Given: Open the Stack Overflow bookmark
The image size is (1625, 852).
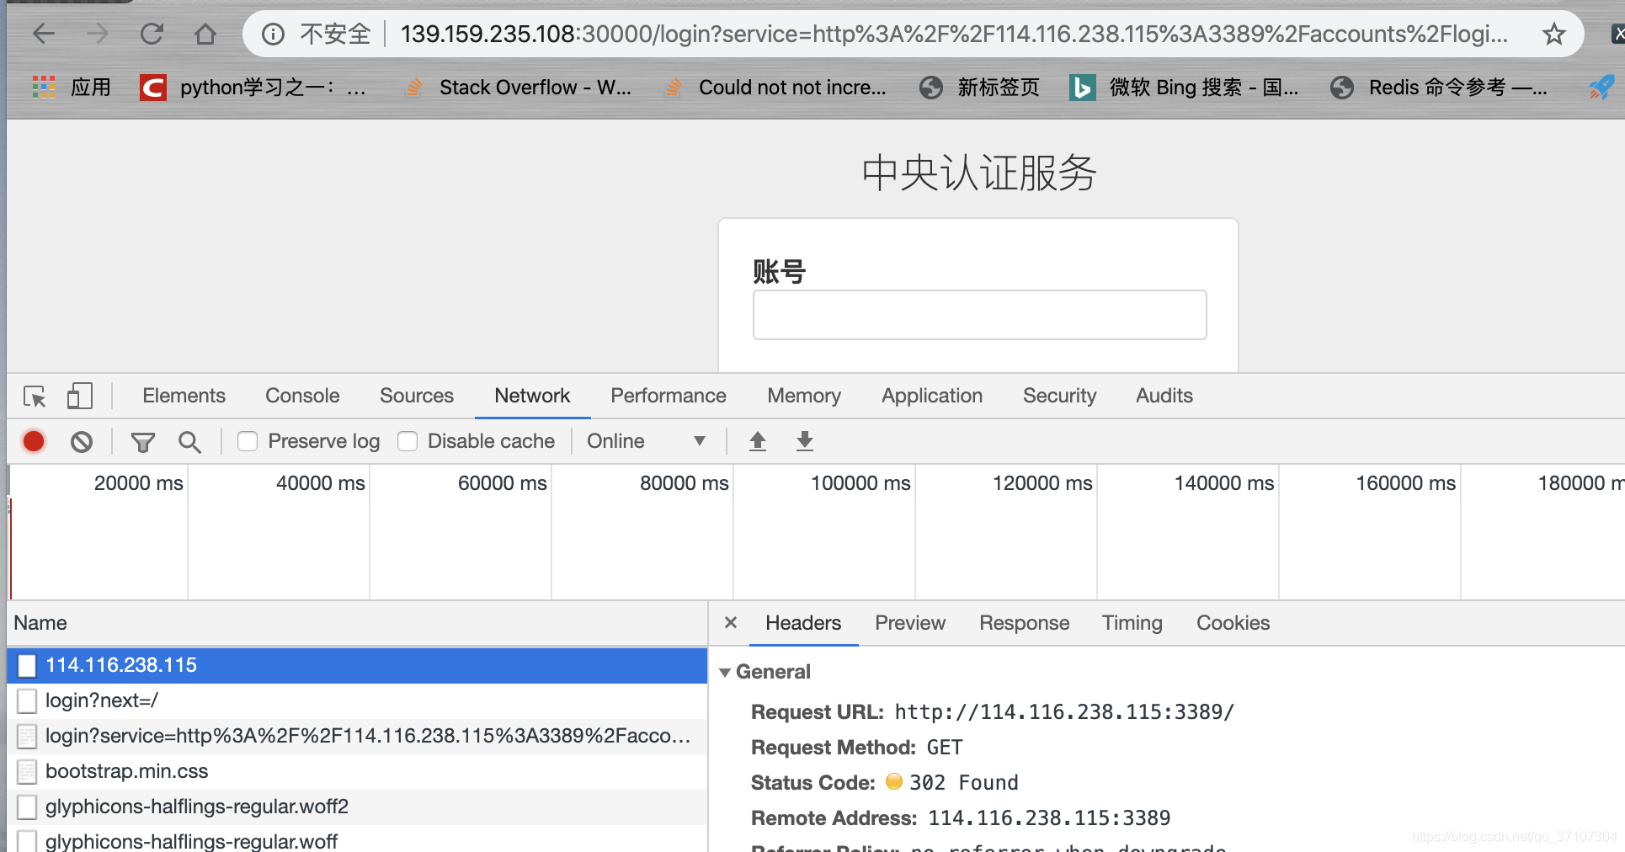Looking at the screenshot, I should click(518, 87).
